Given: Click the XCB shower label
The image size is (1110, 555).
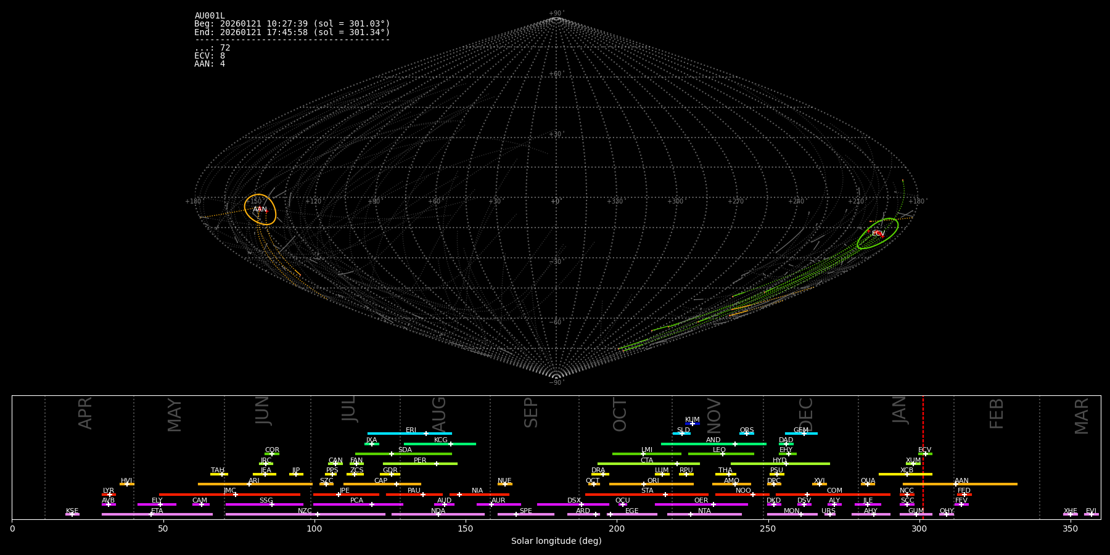Looking at the screenshot, I should pyautogui.click(x=907, y=471).
